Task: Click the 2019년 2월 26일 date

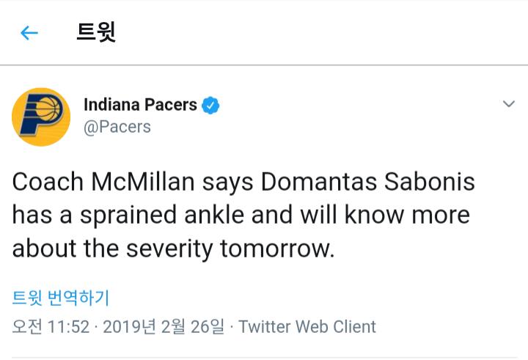Action: [x=164, y=326]
